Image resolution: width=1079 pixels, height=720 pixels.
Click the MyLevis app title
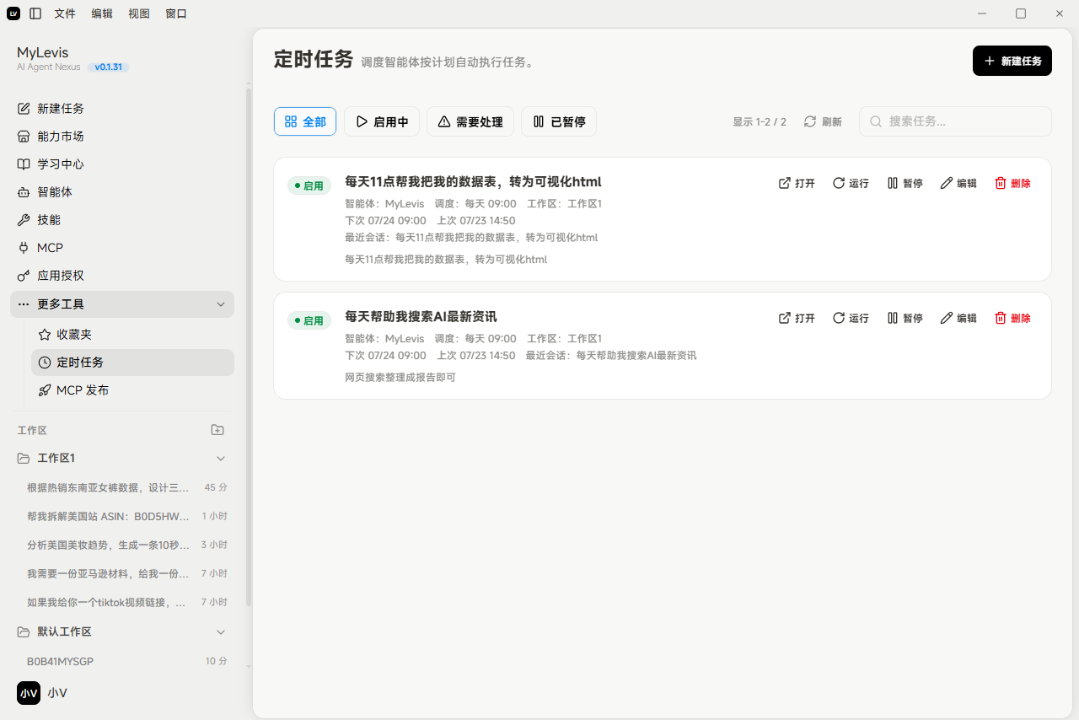coord(43,52)
